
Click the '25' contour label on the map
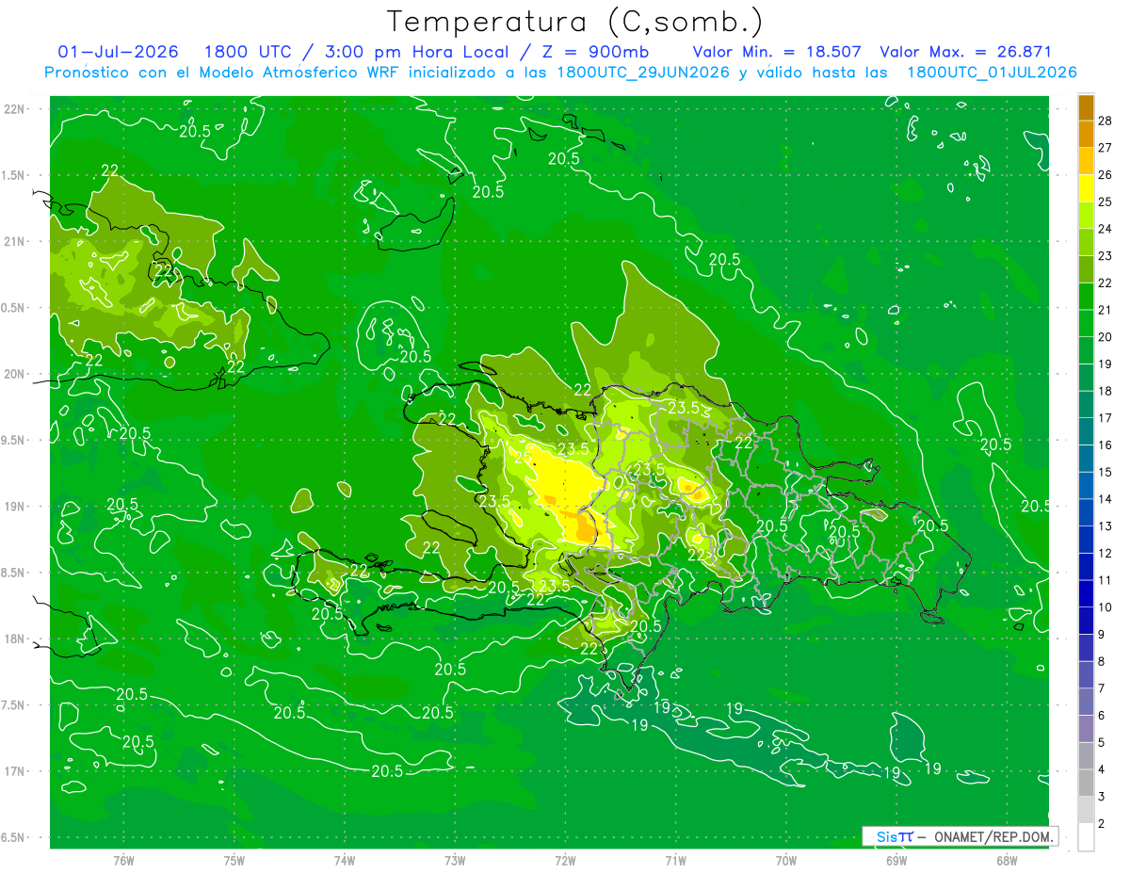(x=523, y=457)
